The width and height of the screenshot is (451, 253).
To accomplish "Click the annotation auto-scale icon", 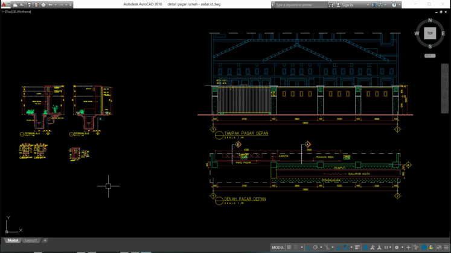I will pos(372,247).
